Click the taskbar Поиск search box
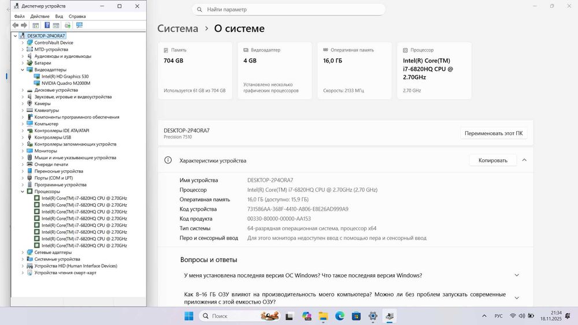The width and height of the screenshot is (578, 325). pos(240,316)
